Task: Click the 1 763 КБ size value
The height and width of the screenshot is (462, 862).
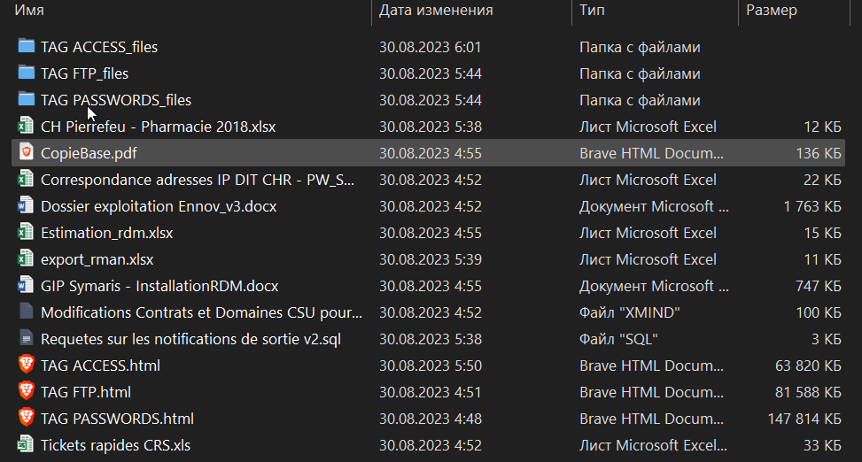Action: point(812,206)
